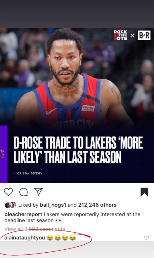
Task: Click the Rock the Vote logo
Action: 120,35
